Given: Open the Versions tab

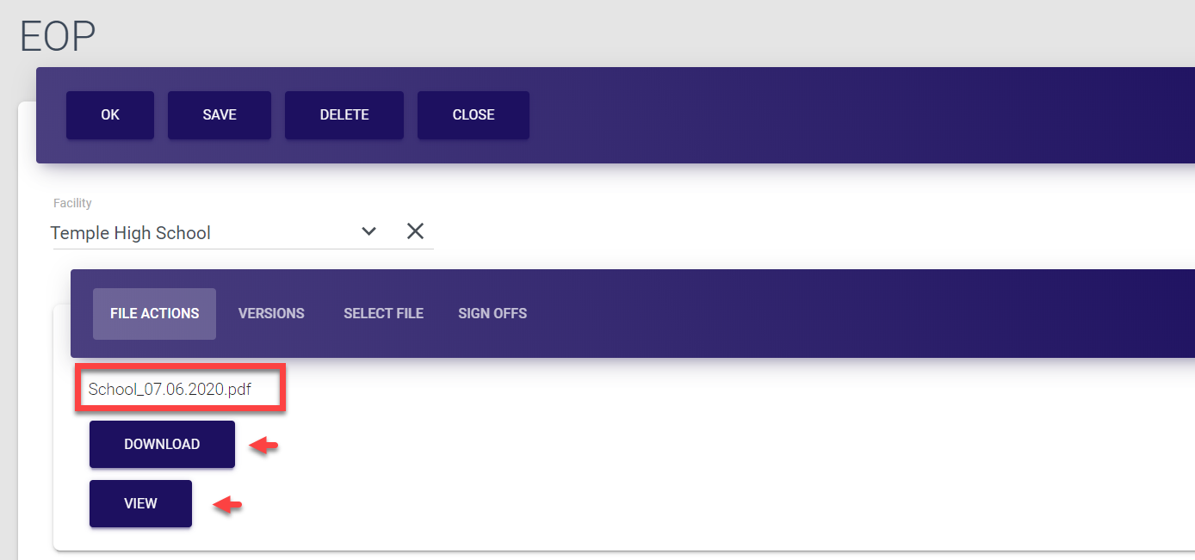Looking at the screenshot, I should 271,314.
